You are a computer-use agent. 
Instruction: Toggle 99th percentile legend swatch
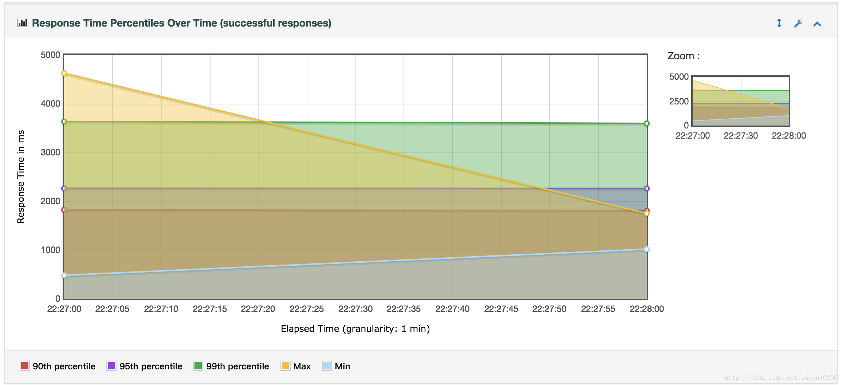198,366
